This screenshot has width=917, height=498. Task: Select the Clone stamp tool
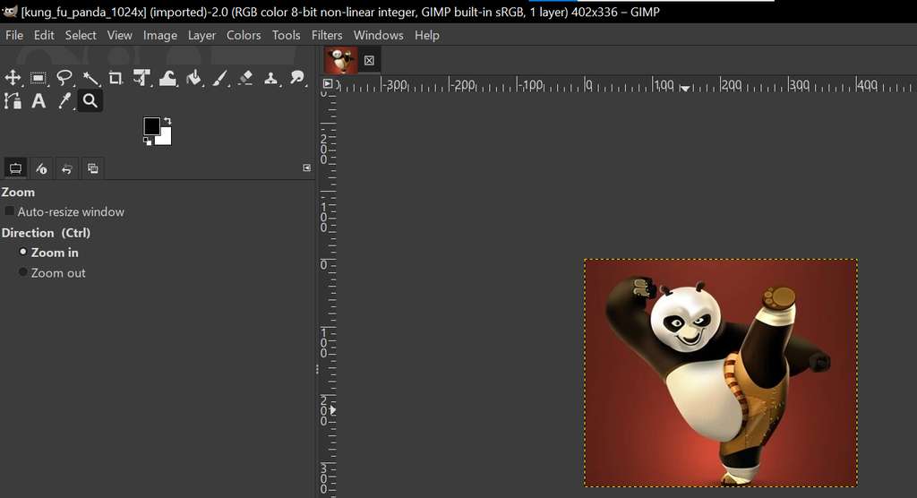coord(270,78)
